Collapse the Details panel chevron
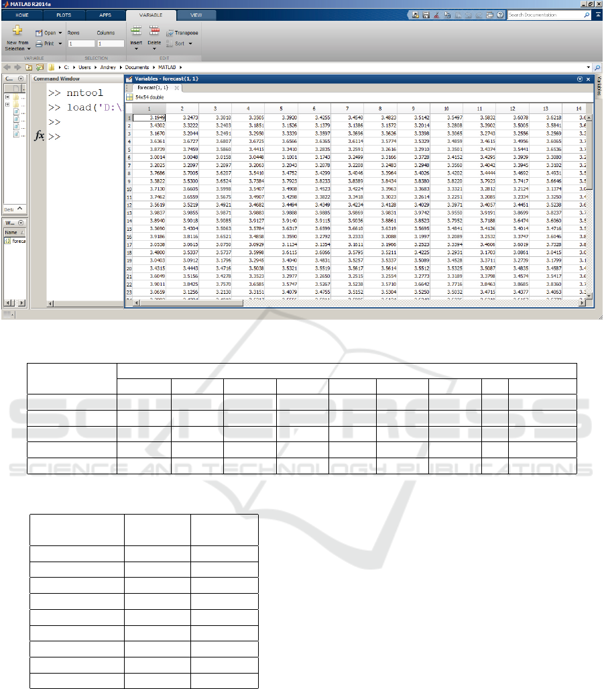 click(21, 209)
